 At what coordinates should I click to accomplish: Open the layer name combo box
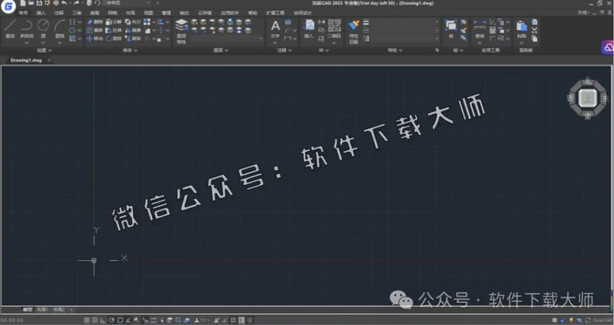(x=227, y=39)
